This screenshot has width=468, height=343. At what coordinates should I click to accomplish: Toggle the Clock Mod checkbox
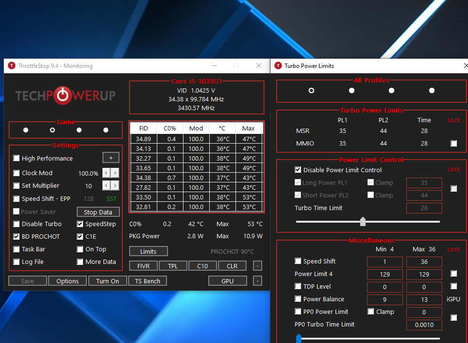click(x=17, y=173)
